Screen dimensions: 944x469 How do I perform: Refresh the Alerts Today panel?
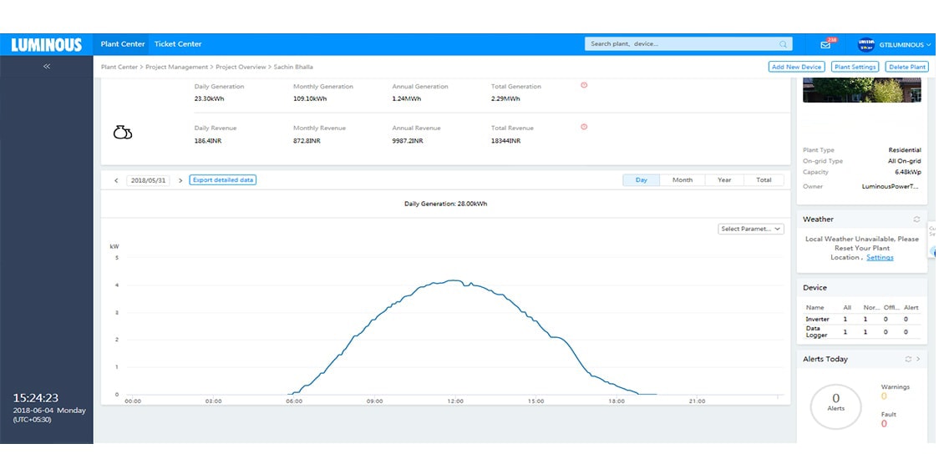pyautogui.click(x=908, y=360)
